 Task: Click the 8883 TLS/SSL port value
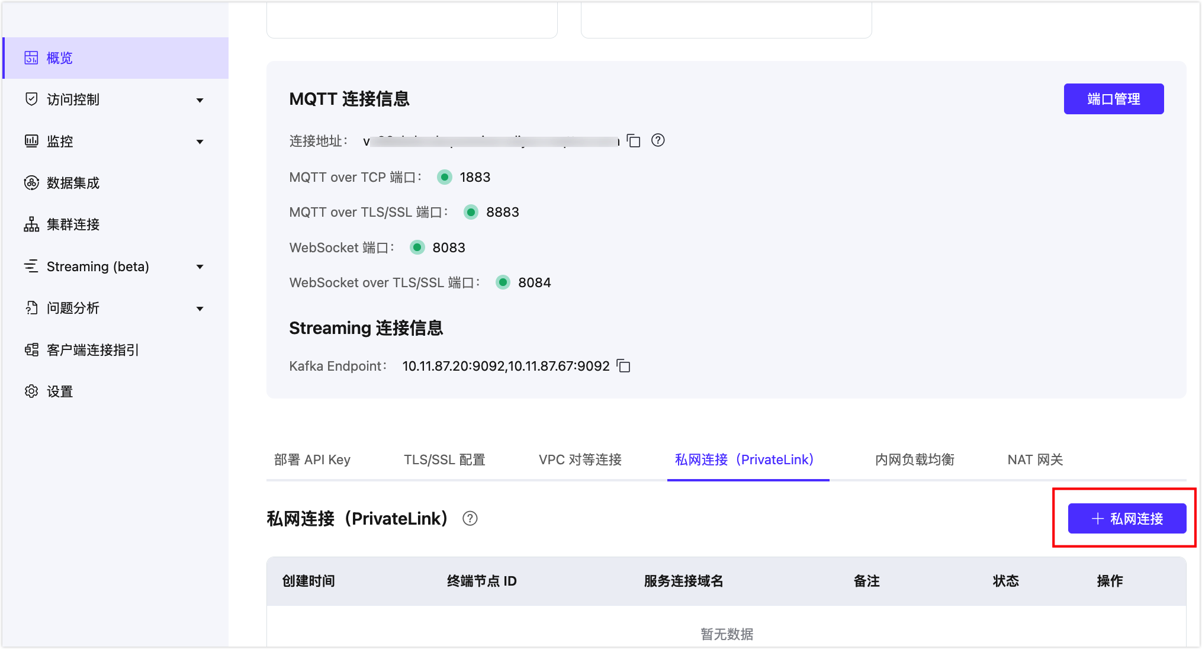pos(503,212)
